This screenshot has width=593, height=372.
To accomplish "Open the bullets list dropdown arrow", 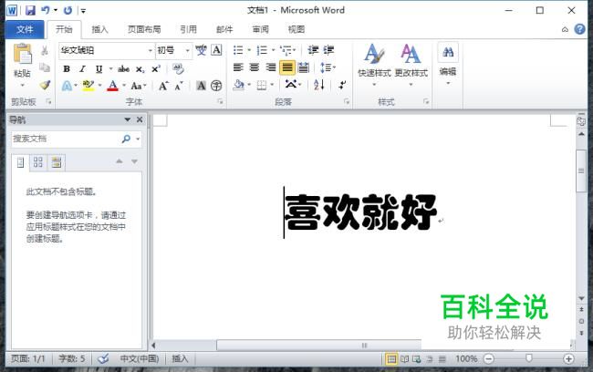I will (x=249, y=50).
